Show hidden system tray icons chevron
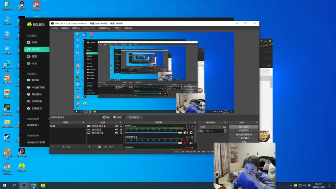336x189 pixels. tap(291, 186)
